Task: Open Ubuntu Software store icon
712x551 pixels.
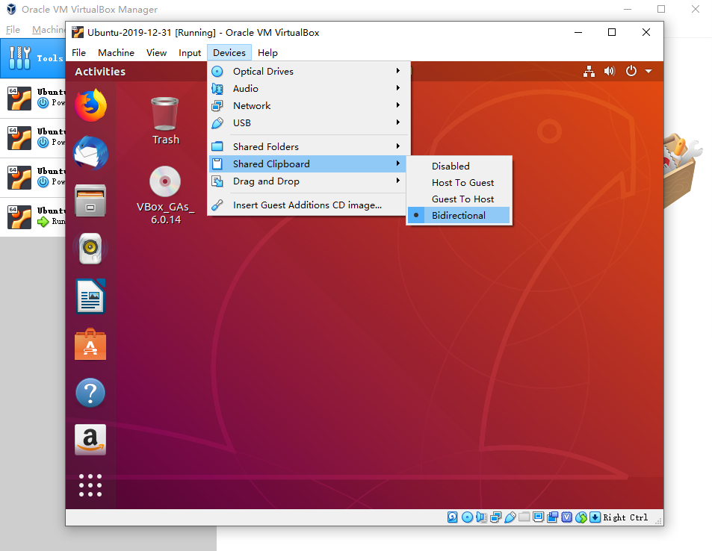Action: 90,344
